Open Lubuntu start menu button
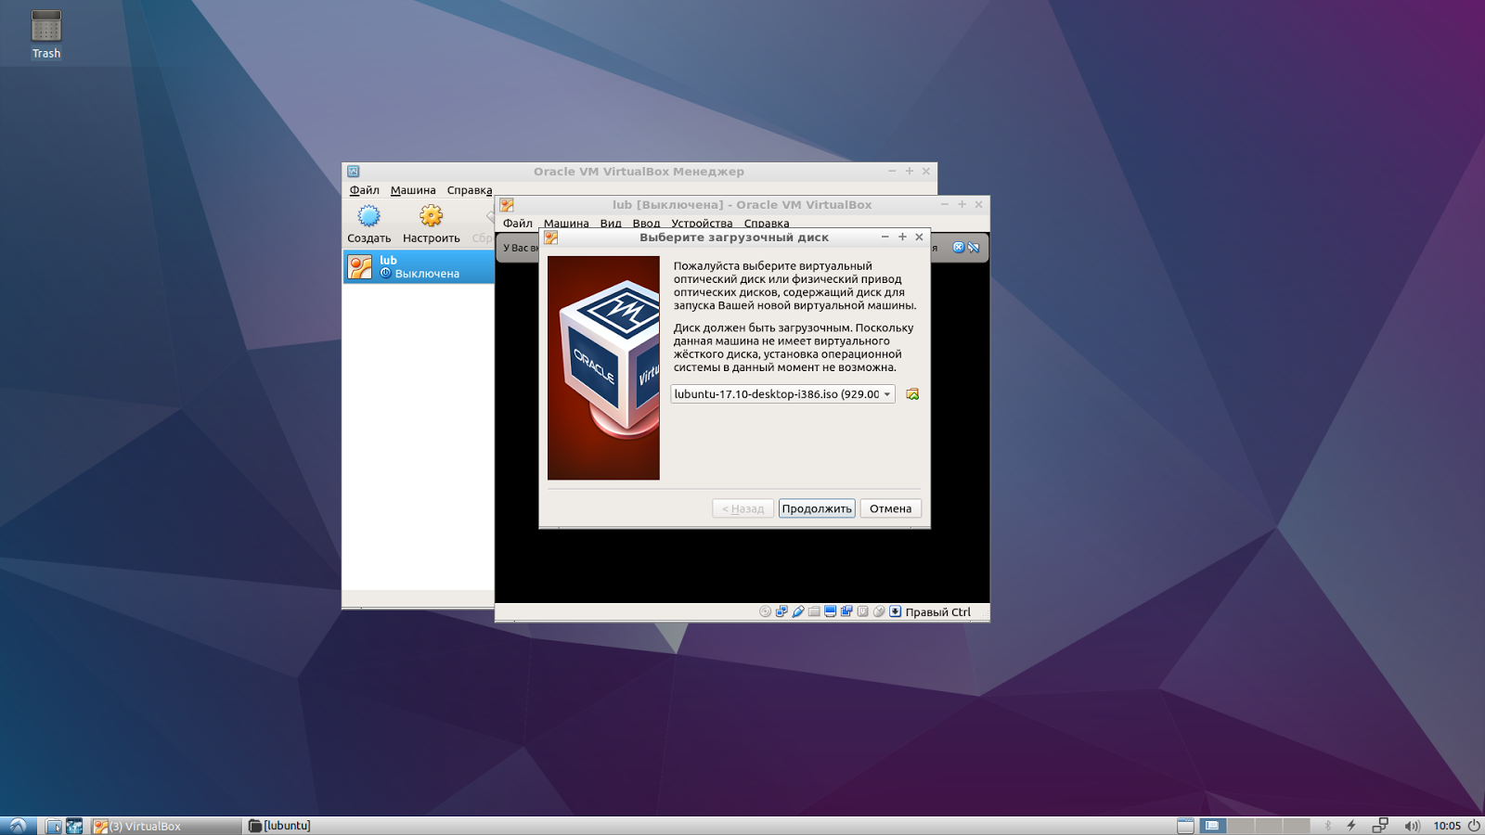Image resolution: width=1485 pixels, height=835 pixels. tap(18, 826)
